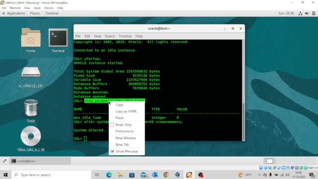Open File Explorer from the taskbar
This screenshot has height=179, width=318.
pos(120,175)
